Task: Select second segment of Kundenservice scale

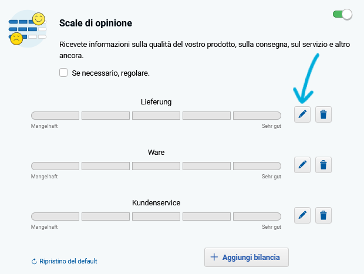Action: [x=106, y=217]
